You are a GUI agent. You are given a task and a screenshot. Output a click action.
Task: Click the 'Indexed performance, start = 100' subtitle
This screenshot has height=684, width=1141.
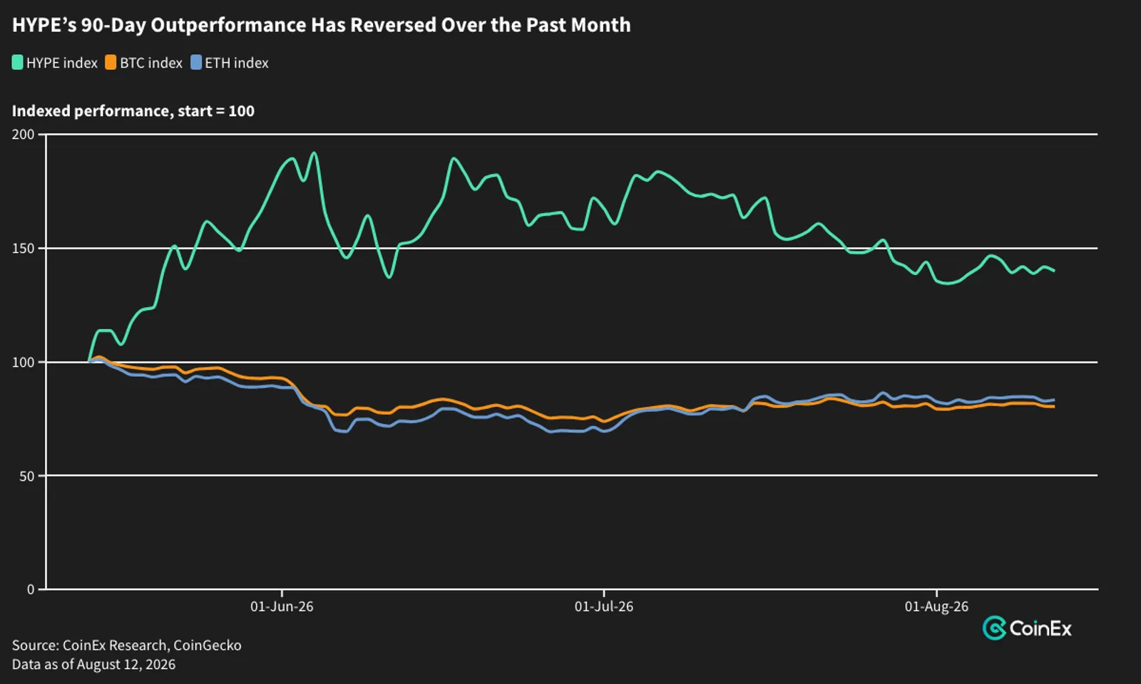(133, 111)
